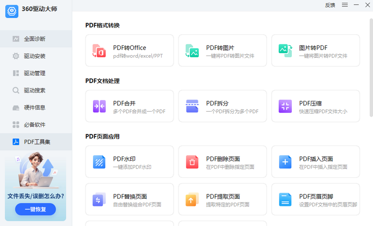Screen dimensions: 373x226
Task: Open the hamburger menu at top right
Action: [x=345, y=5]
